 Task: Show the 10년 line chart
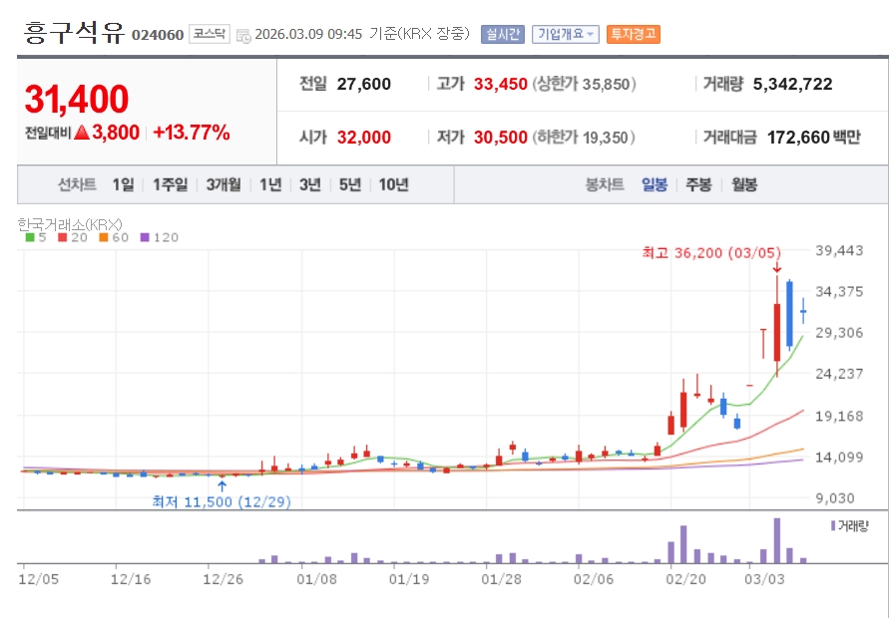pyautogui.click(x=393, y=184)
